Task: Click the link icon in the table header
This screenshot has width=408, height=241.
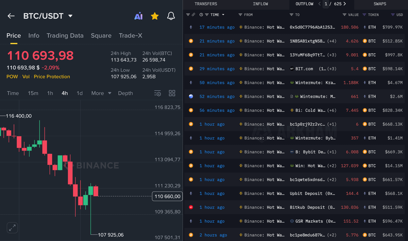Action: point(193,15)
